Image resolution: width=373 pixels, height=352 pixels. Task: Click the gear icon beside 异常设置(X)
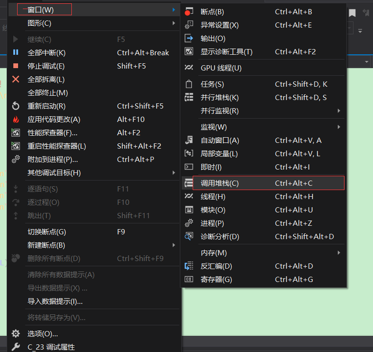(189, 25)
